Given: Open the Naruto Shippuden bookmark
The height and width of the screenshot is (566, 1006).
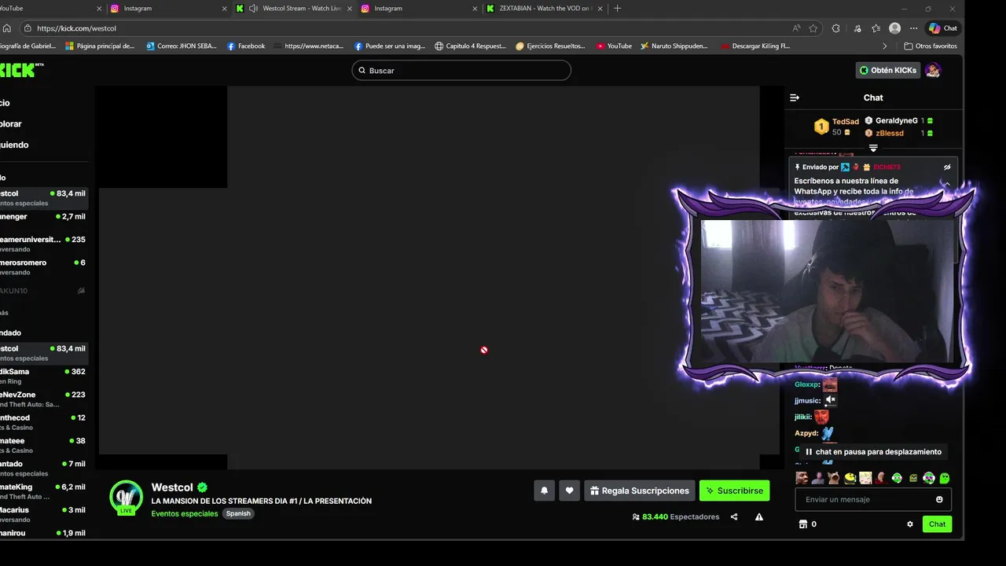Looking at the screenshot, I should pos(674,46).
